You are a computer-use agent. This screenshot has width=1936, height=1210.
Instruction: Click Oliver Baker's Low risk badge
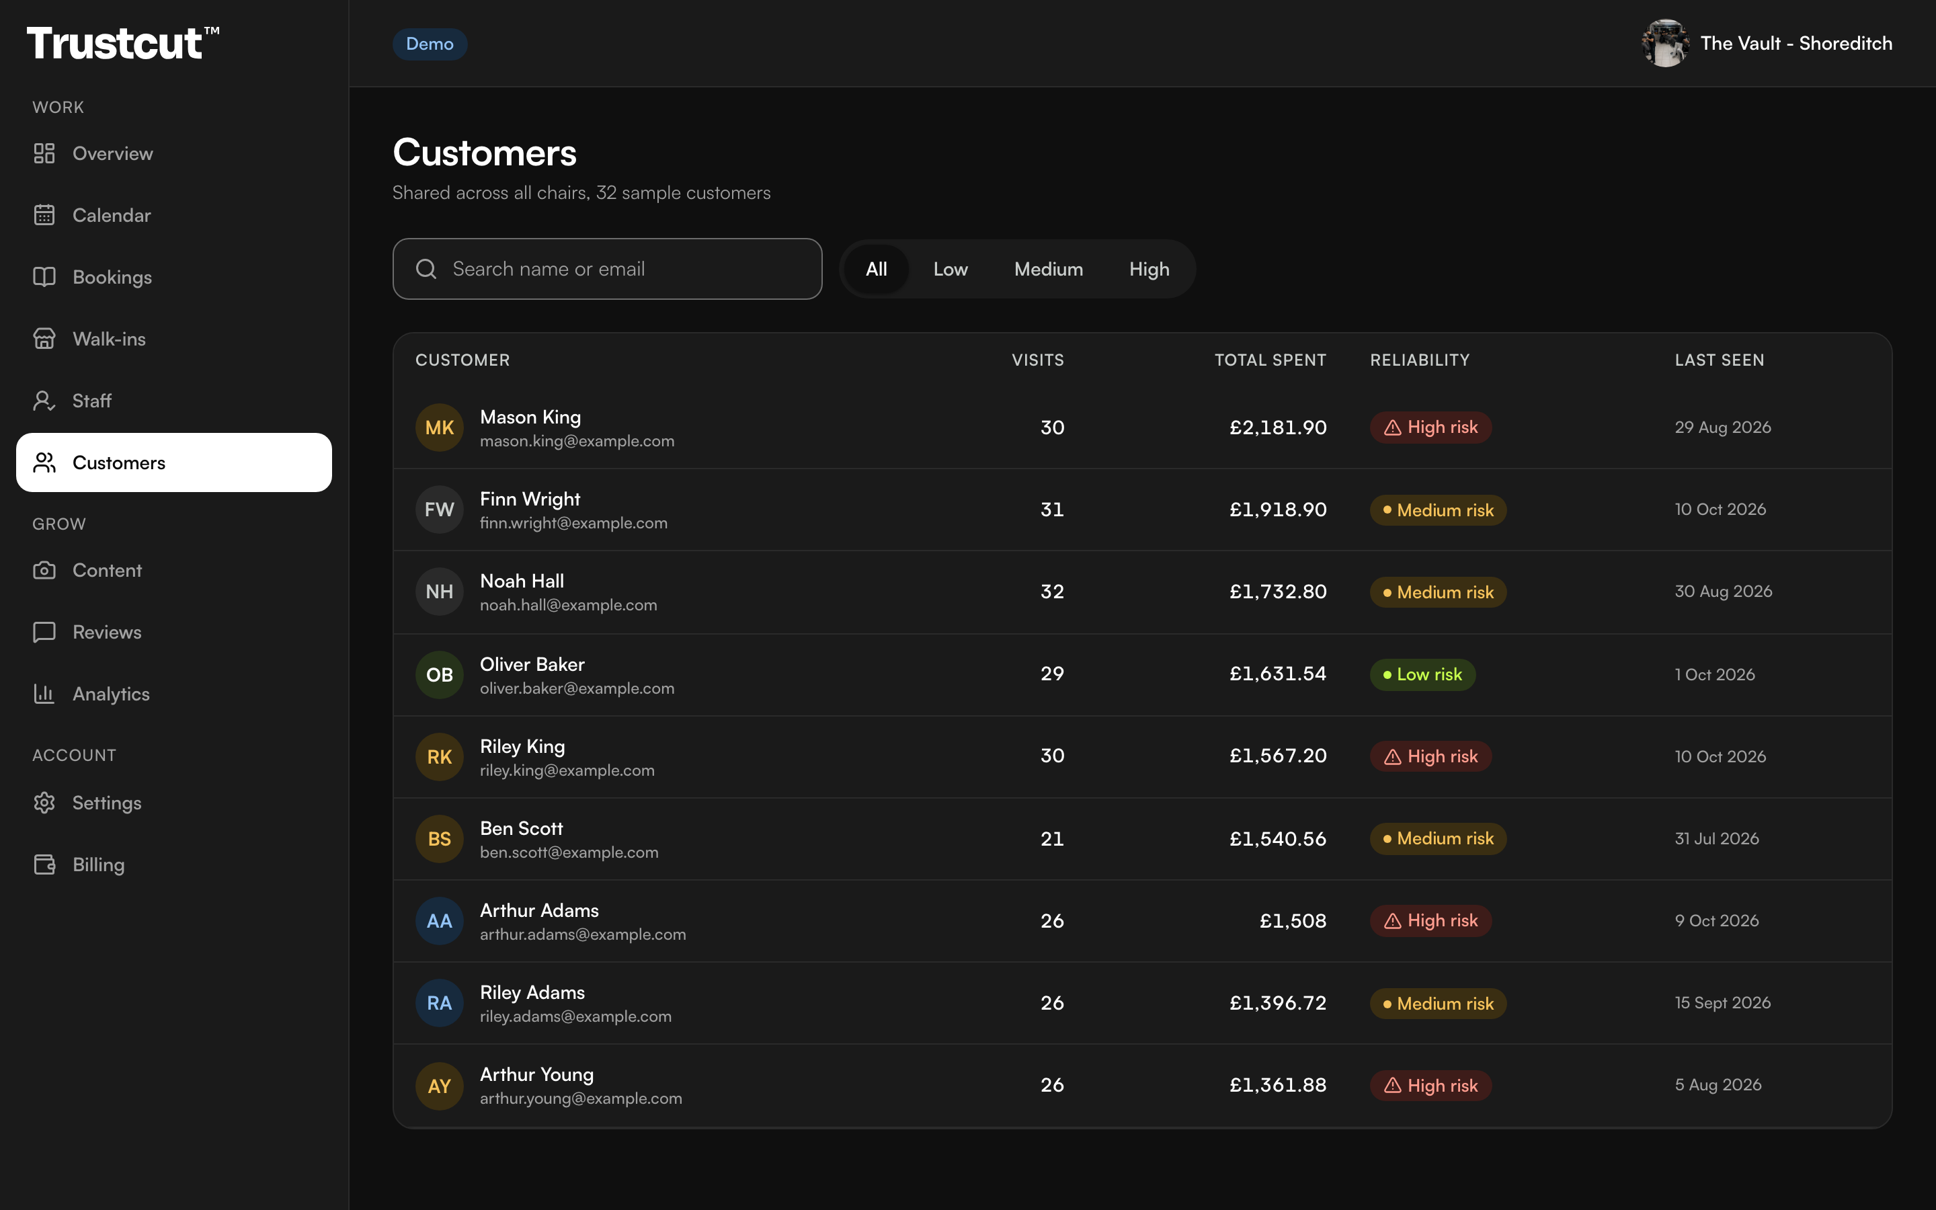(1422, 675)
